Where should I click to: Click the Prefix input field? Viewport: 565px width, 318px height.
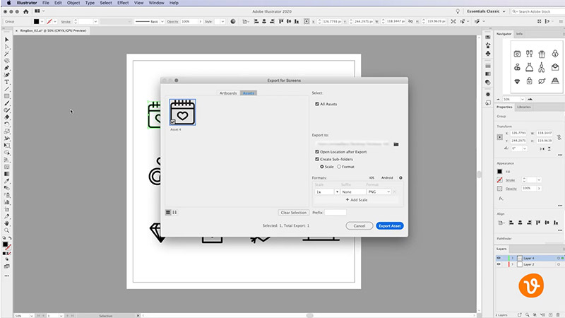pyautogui.click(x=335, y=213)
